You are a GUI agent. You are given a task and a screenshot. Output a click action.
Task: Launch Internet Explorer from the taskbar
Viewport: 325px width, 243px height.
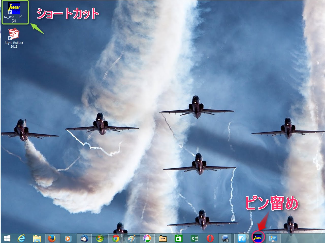tap(22, 238)
